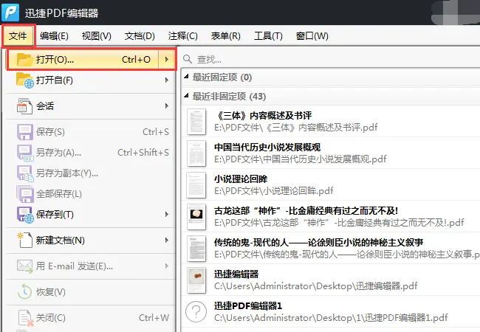Open the 注释(C) menu
Image resolution: width=480 pixels, height=332 pixels.
pyautogui.click(x=182, y=36)
